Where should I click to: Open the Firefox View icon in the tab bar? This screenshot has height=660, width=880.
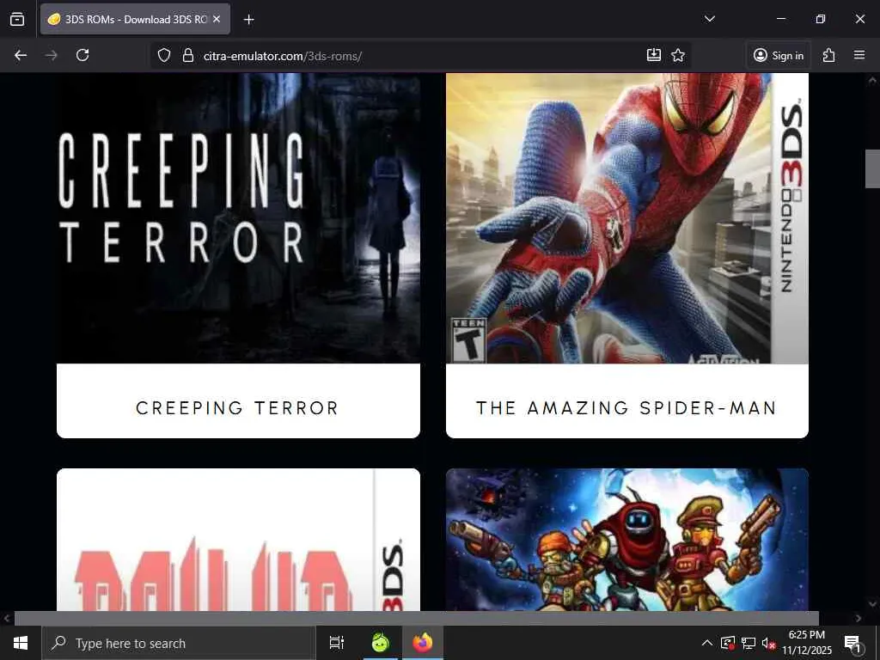[17, 19]
